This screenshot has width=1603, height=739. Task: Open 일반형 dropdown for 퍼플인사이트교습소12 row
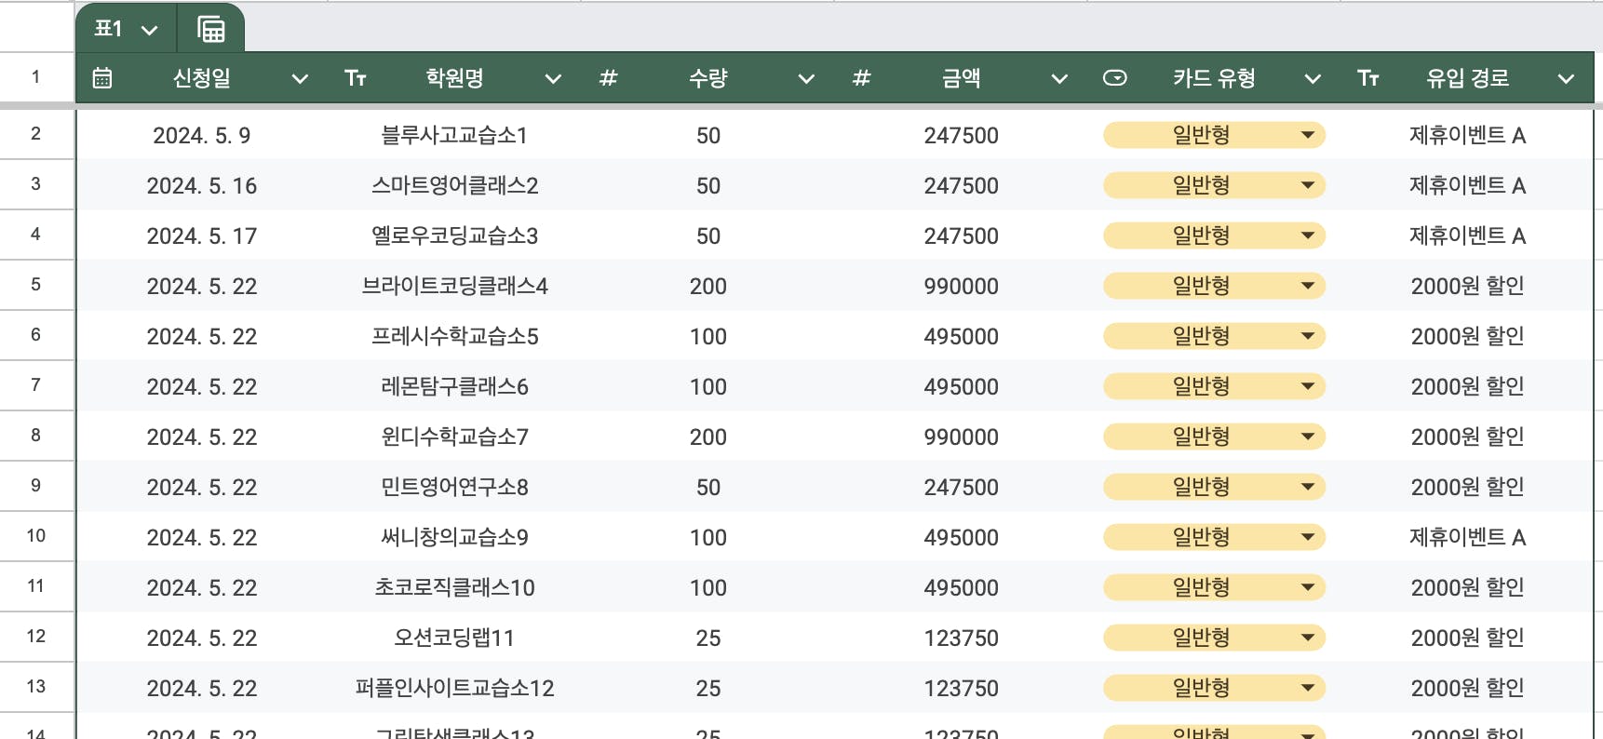[1308, 688]
